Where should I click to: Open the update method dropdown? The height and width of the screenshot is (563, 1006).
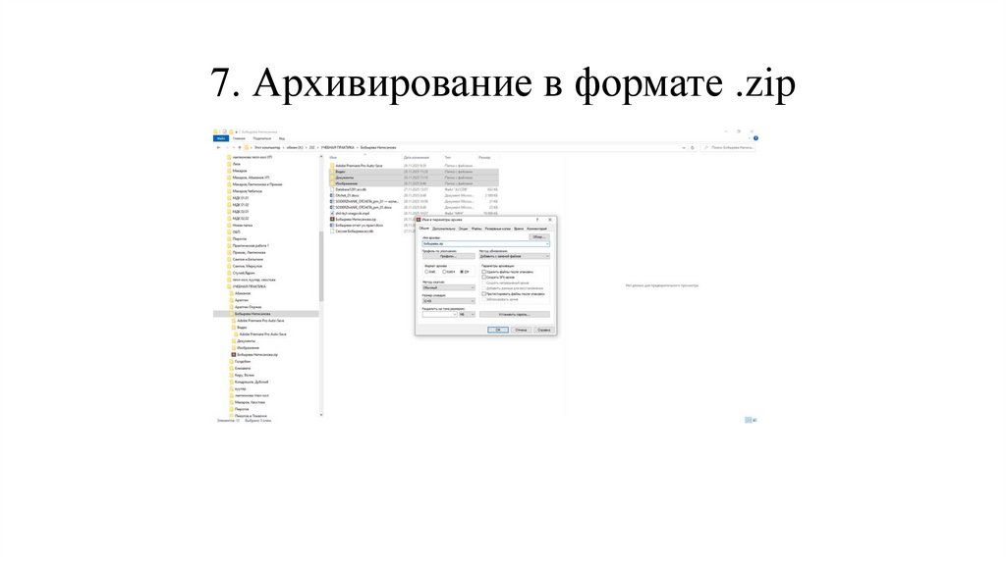point(515,256)
